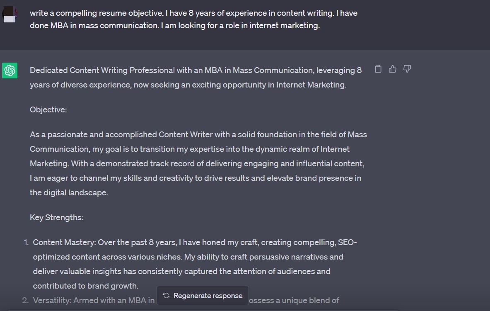The image size is (490, 311).
Task: Click the list number '1.' marker
Action: click(26, 243)
